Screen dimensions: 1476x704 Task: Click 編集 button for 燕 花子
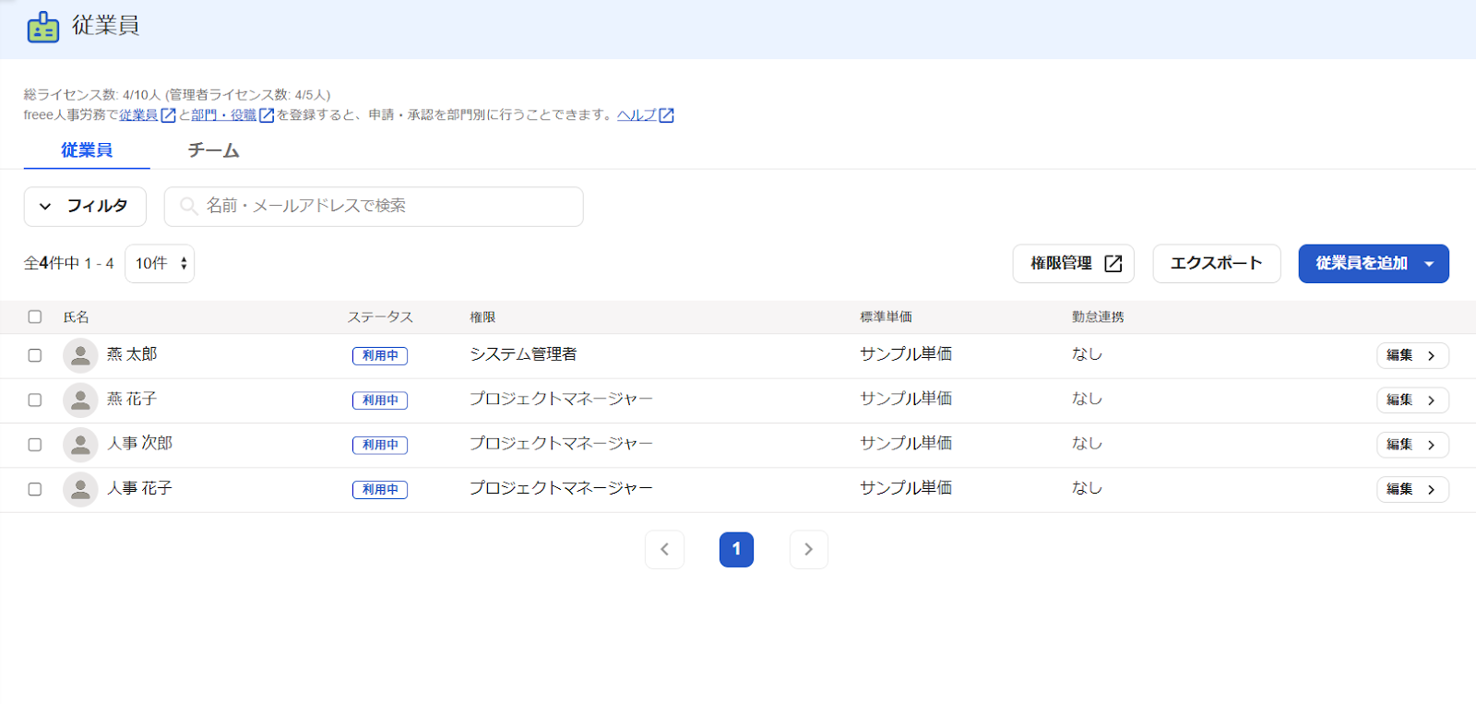[x=1412, y=400]
